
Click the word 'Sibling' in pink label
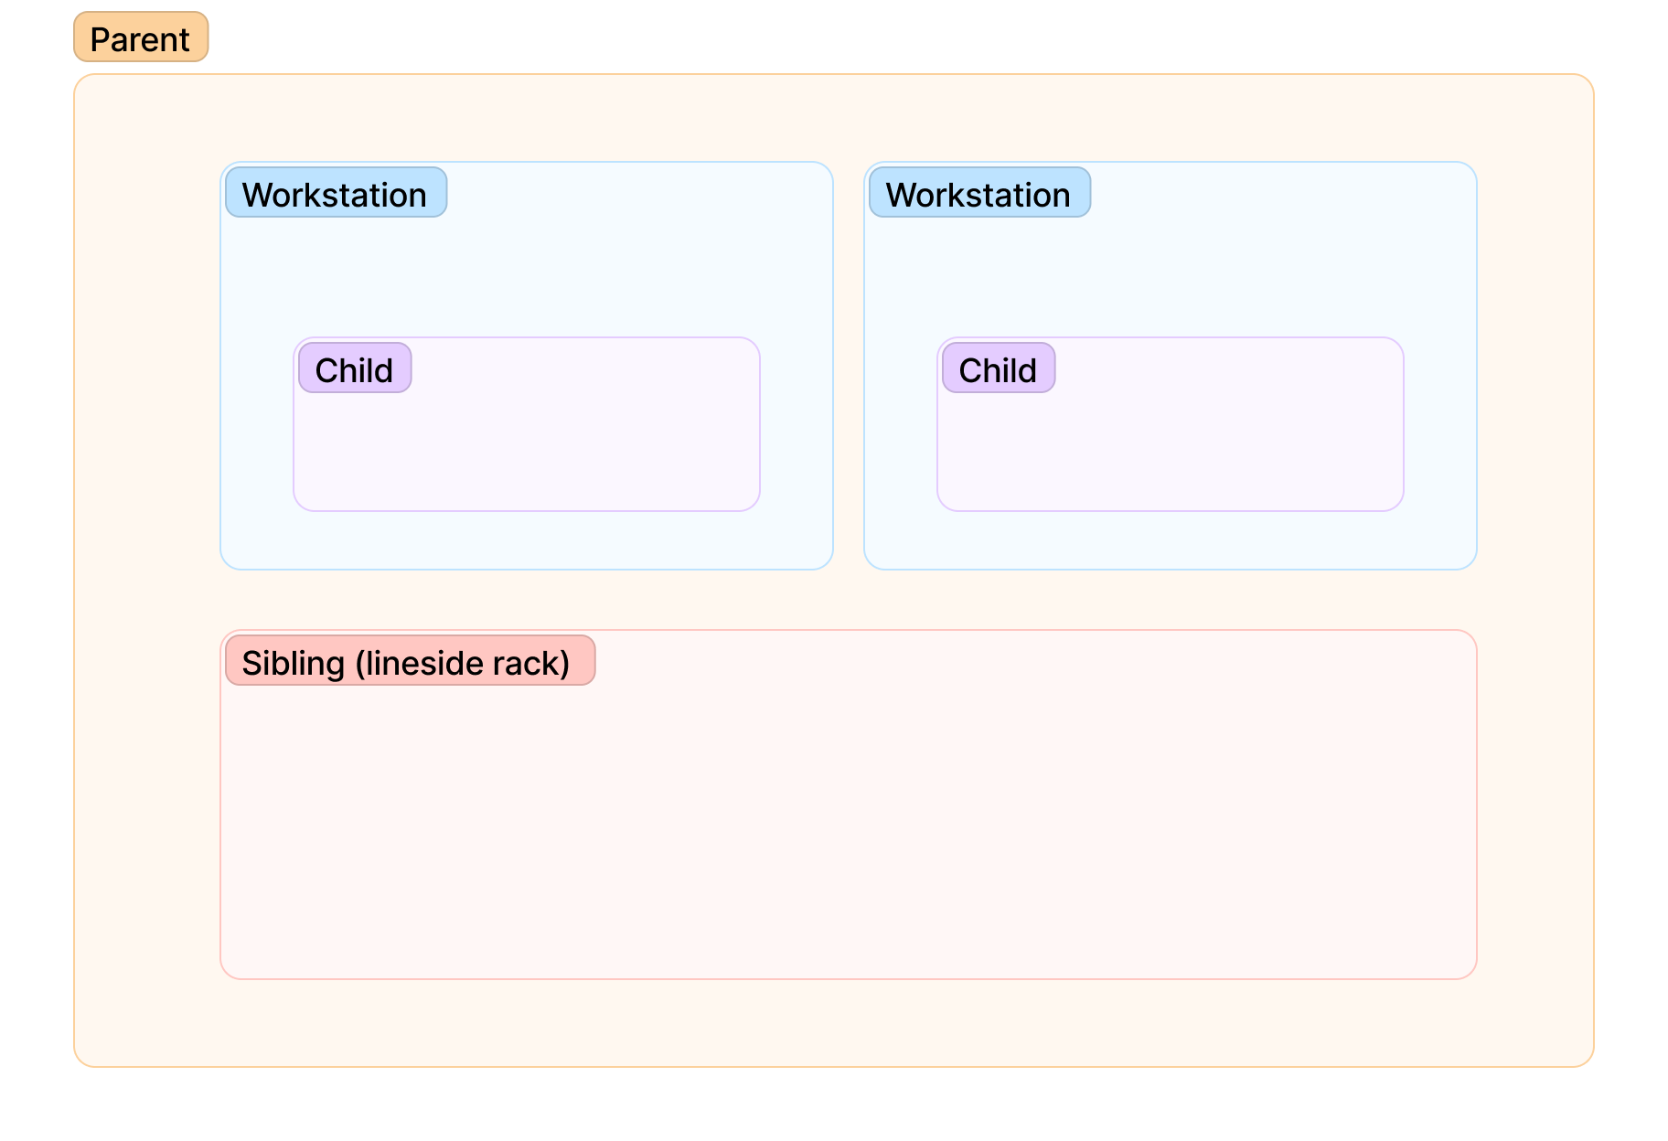point(294,662)
